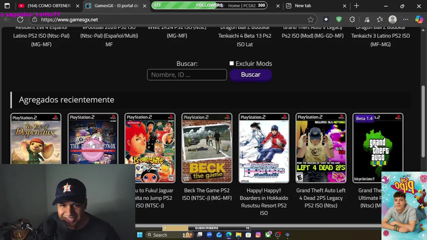Open Task View on the taskbar
Viewport: 427px width, 240px height.
[199, 235]
